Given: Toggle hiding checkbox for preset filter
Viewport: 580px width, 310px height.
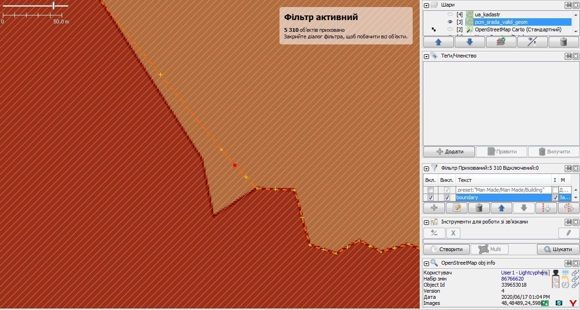Looking at the screenshot, I should click(x=447, y=190).
